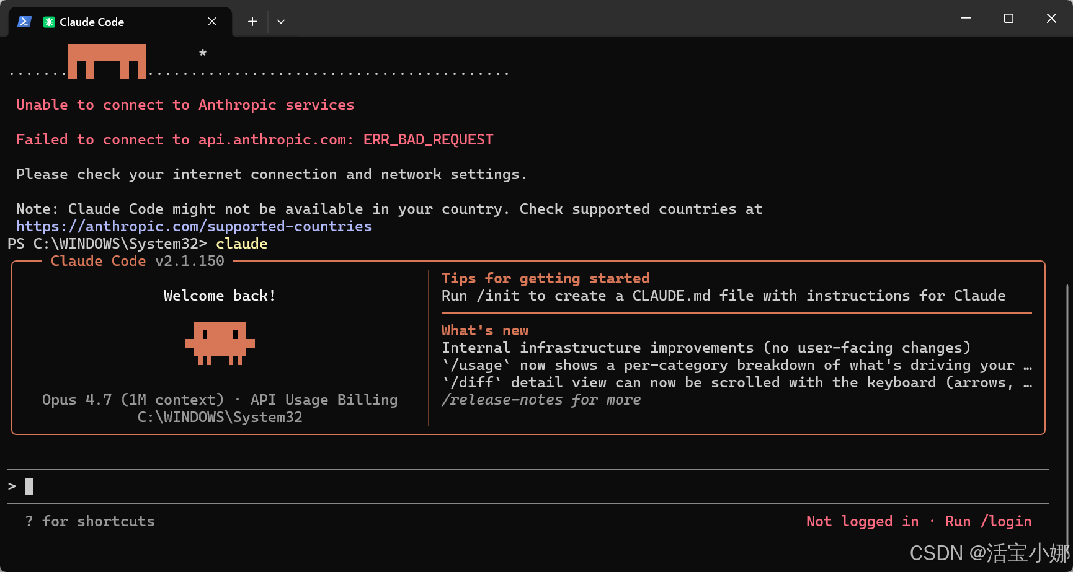Viewport: 1073px width, 572px height.
Task: Click the PowerShell icon on the tab
Action: pos(24,22)
